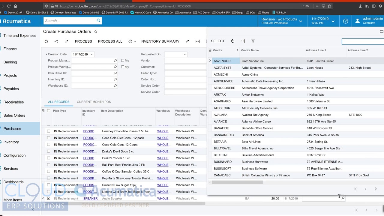Image resolution: width=384 pixels, height=216 pixels.
Task: Select the Avalara Tax Agency row
Action: tap(295, 115)
